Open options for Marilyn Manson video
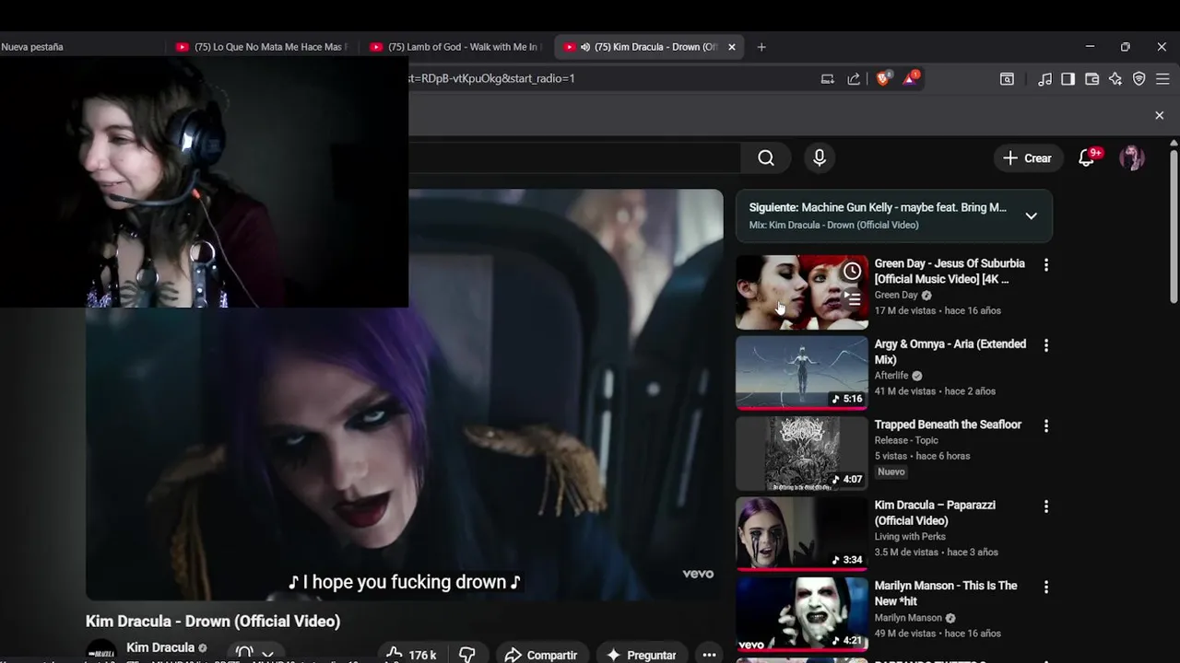Screen dimensions: 1180x663 pyautogui.click(x=1045, y=587)
